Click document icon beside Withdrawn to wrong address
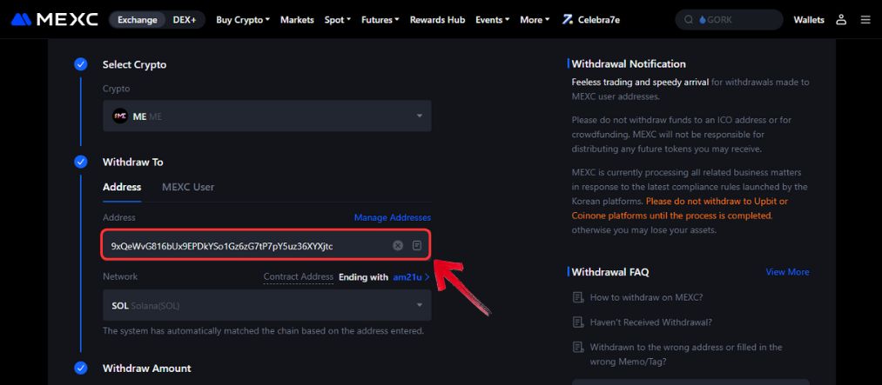The width and height of the screenshot is (882, 385). [577, 348]
